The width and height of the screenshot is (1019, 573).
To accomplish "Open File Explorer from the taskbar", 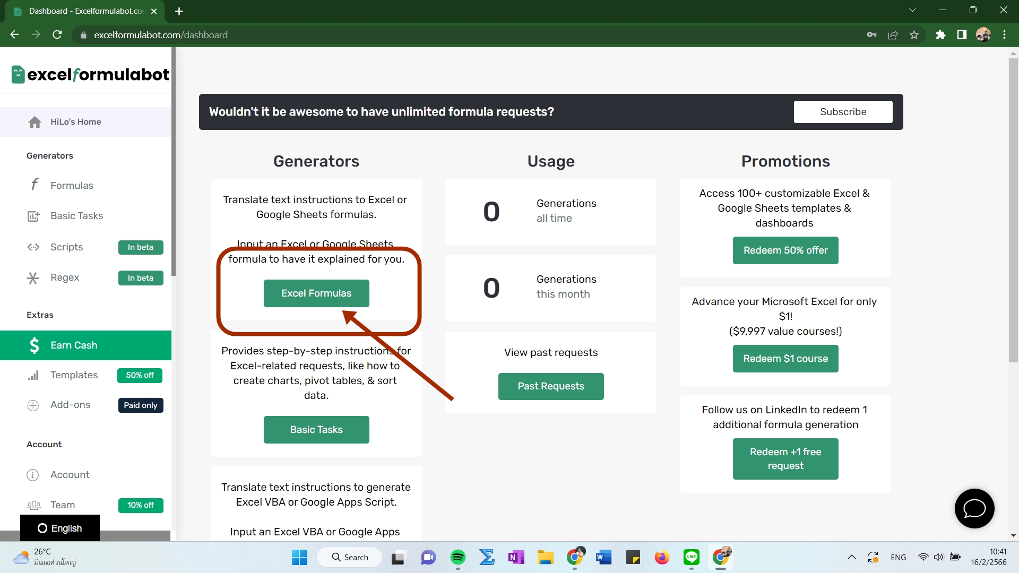I will [x=545, y=558].
